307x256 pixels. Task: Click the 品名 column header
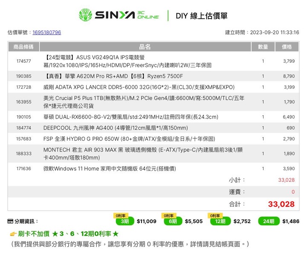click(145, 47)
